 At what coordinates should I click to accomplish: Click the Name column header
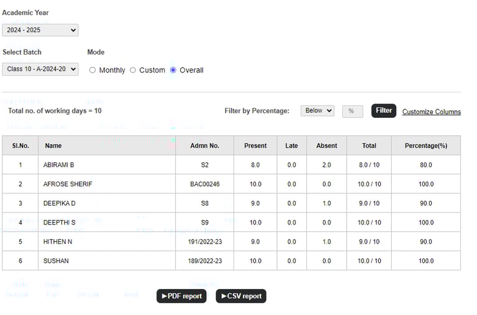(x=53, y=146)
